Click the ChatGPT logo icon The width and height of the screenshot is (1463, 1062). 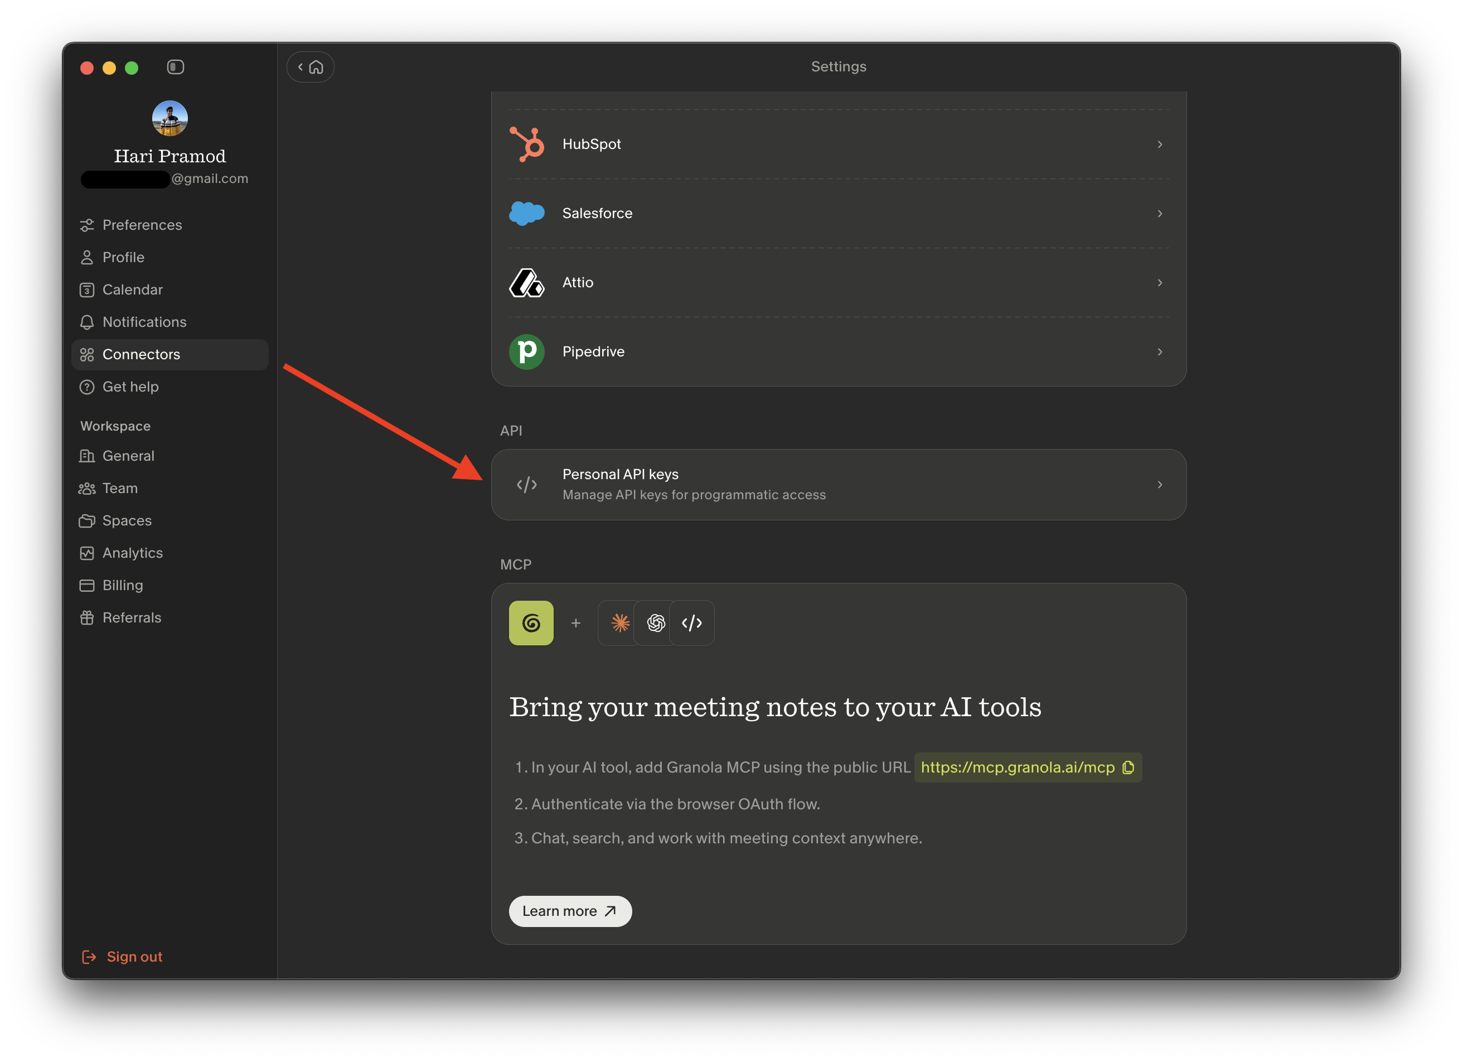click(x=656, y=623)
